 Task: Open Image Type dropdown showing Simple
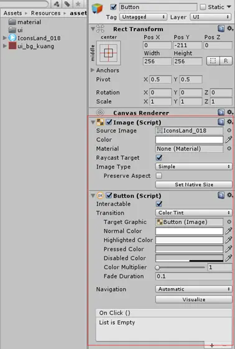click(193, 167)
